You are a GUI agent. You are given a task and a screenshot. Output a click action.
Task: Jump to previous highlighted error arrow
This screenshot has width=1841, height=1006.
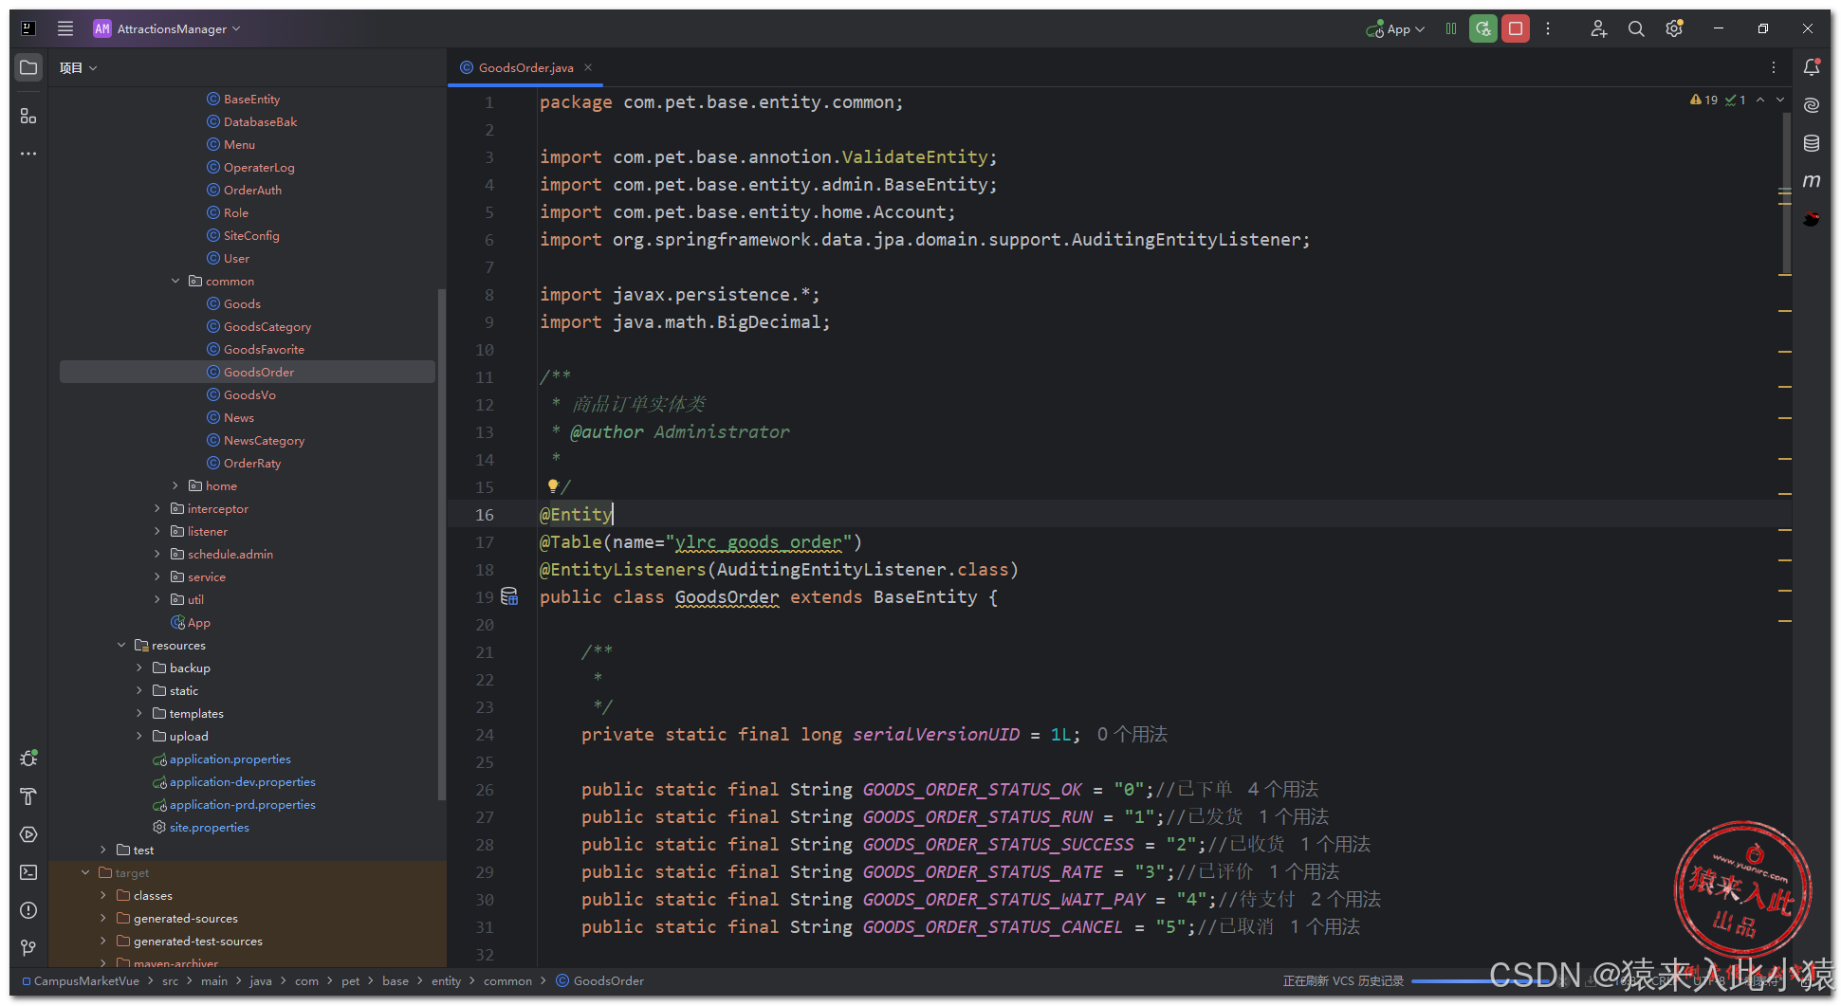(1760, 100)
